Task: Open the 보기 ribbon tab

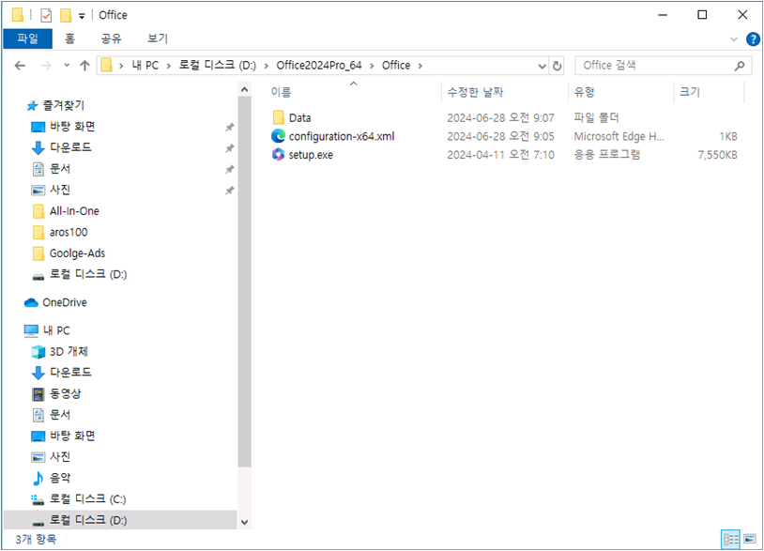Action: point(158,38)
